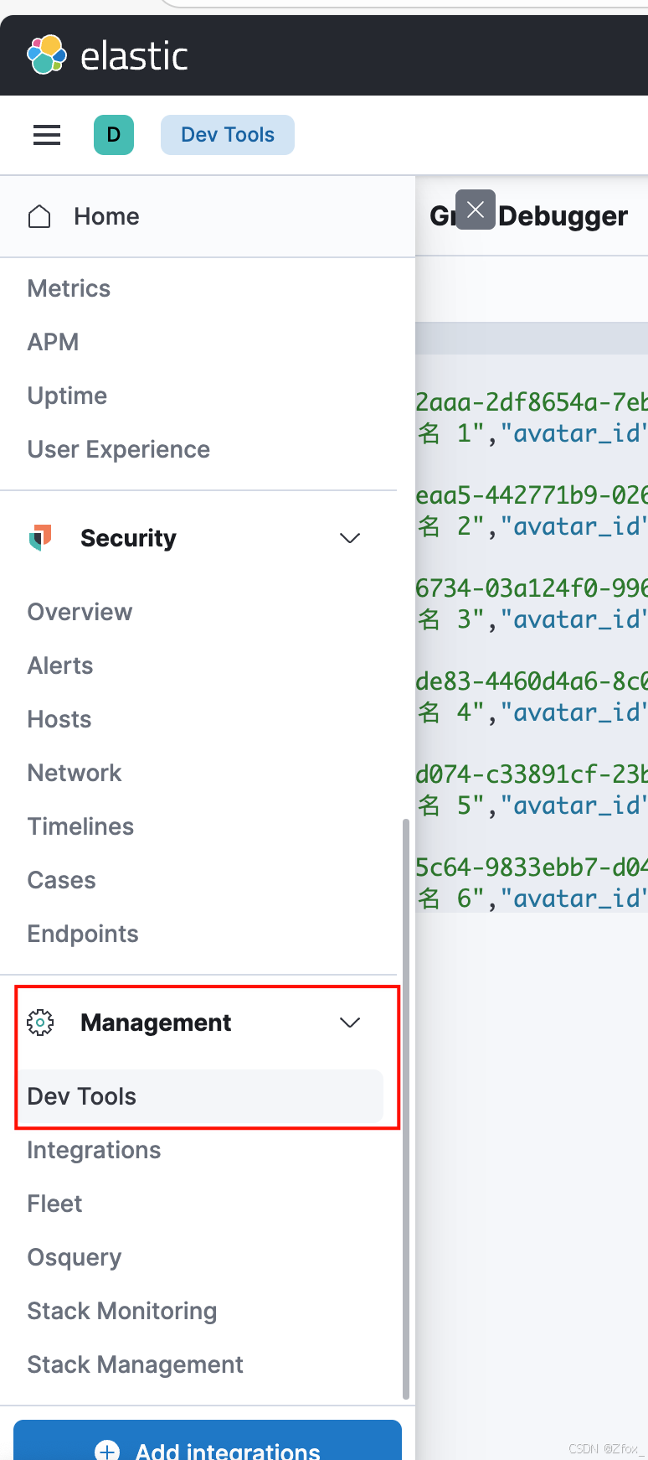Click the Management gear icon
This screenshot has width=648, height=1460.
(40, 1023)
